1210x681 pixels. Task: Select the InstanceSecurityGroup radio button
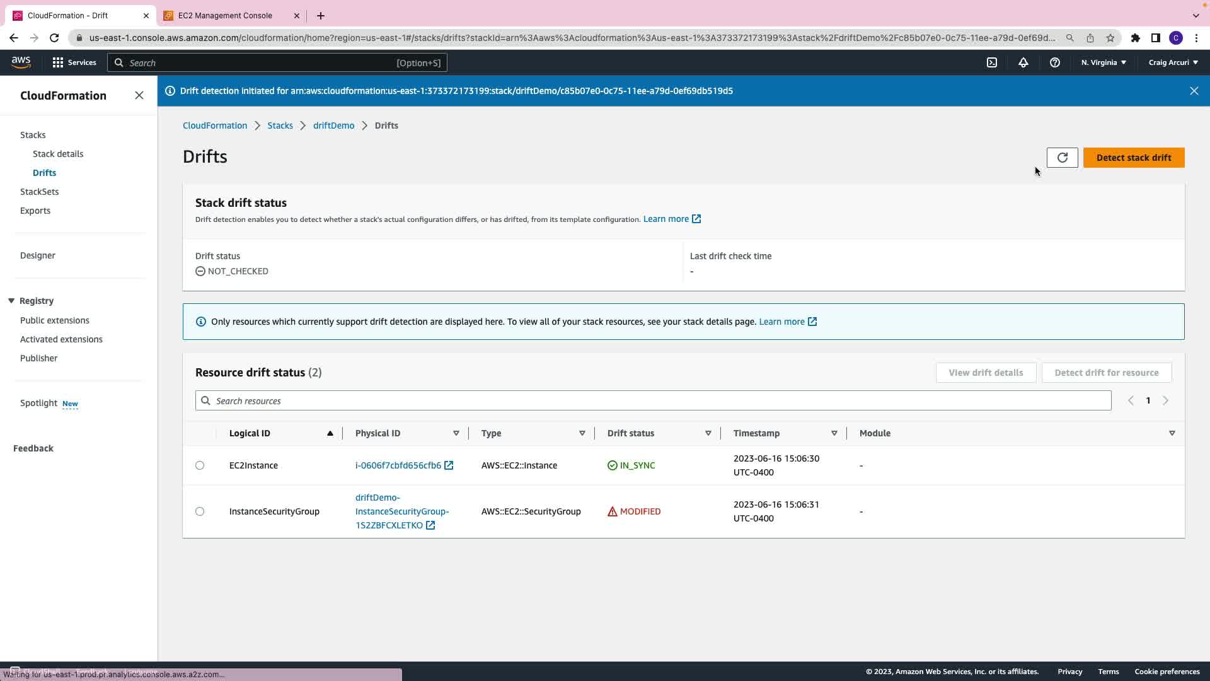[200, 511]
